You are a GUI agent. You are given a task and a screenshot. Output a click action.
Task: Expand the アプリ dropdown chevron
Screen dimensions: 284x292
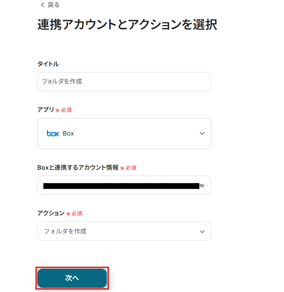coord(202,133)
